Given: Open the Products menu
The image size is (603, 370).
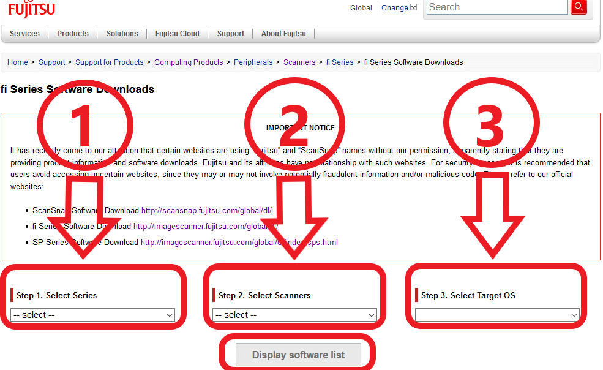Looking at the screenshot, I should [x=73, y=34].
